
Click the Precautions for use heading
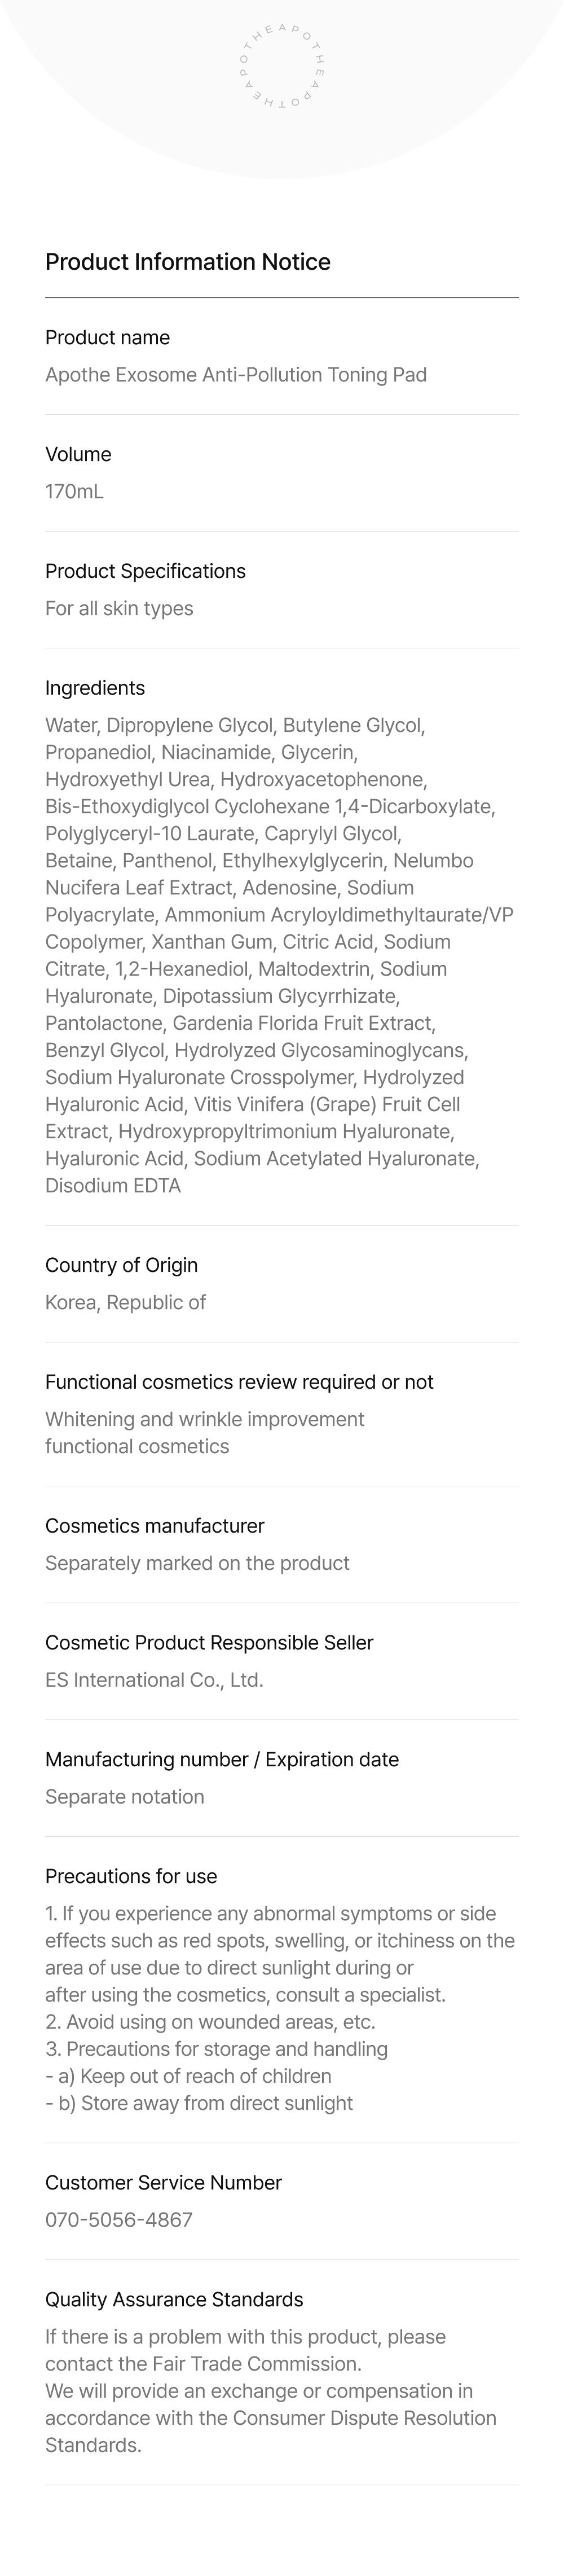click(131, 1876)
